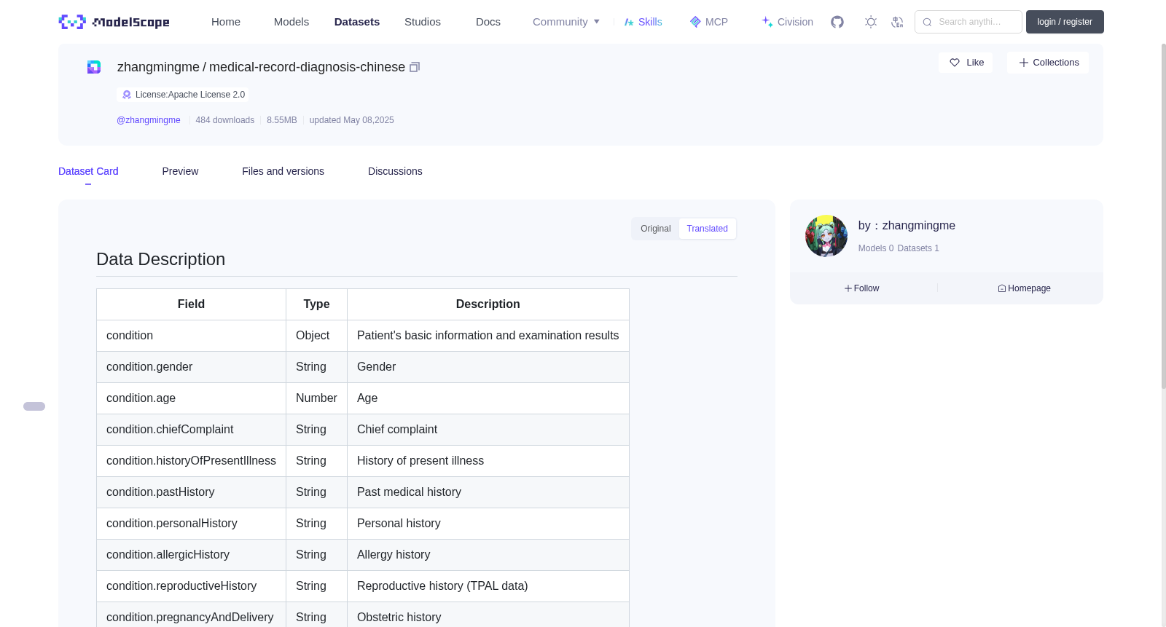Open the Docs nav item
This screenshot has width=1166, height=627.
(488, 22)
